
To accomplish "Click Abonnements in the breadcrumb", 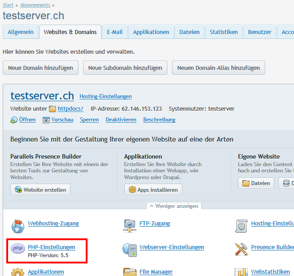I will [35, 5].
